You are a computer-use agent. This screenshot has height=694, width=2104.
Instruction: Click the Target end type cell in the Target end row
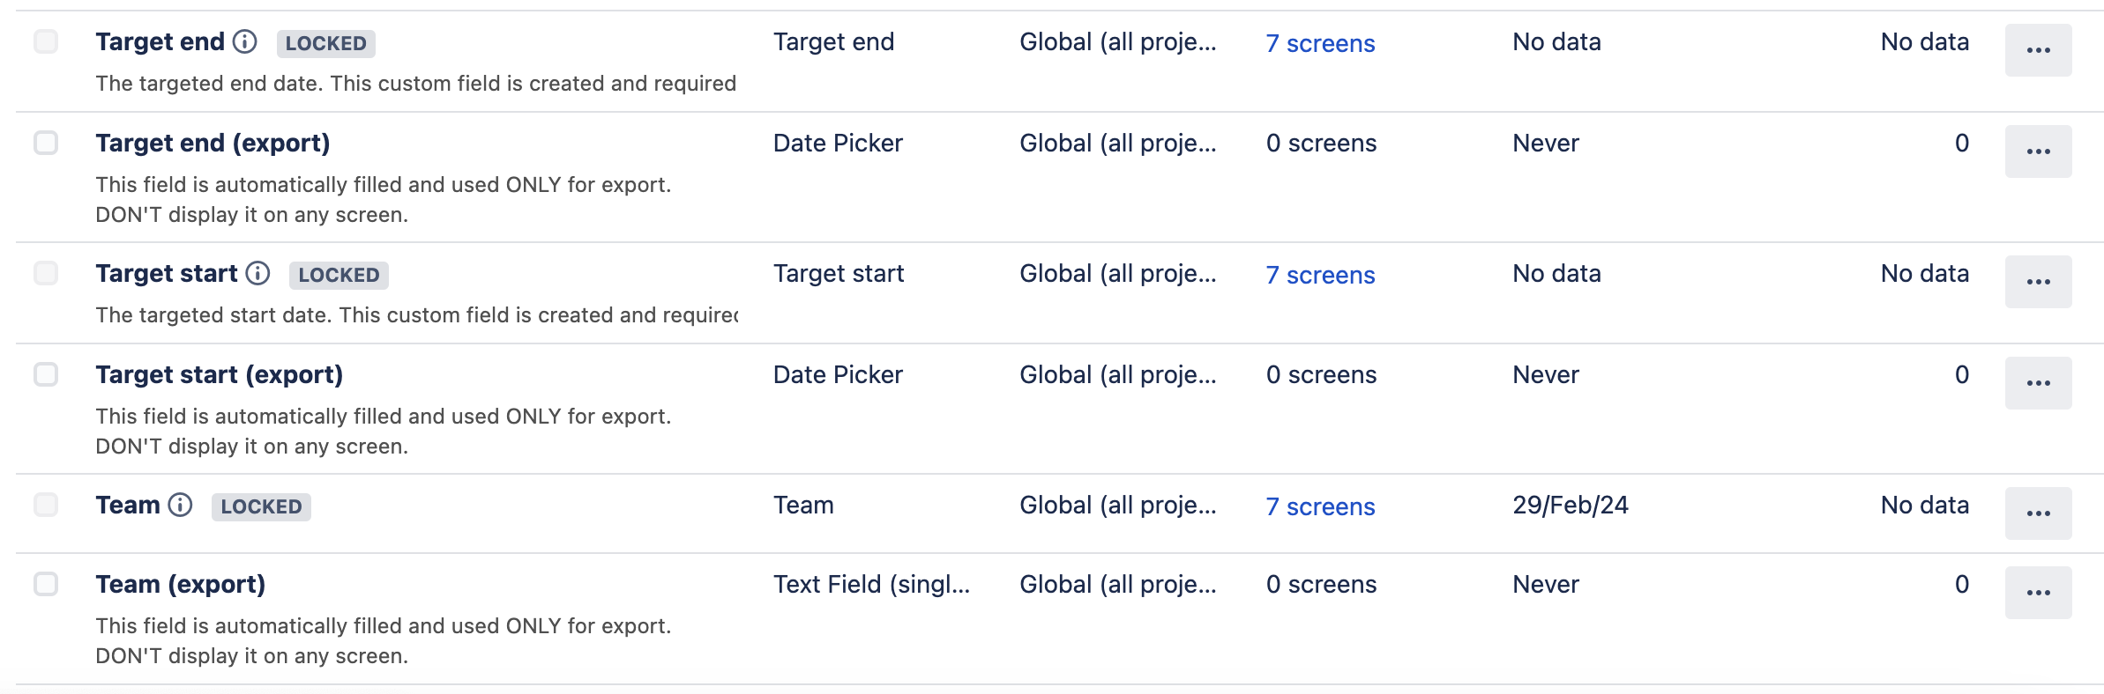(x=833, y=41)
